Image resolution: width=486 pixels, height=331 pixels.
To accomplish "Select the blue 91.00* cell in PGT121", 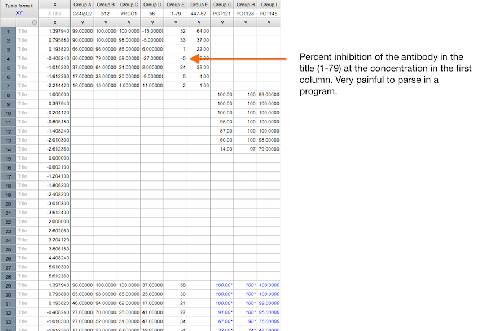I will [x=222, y=312].
